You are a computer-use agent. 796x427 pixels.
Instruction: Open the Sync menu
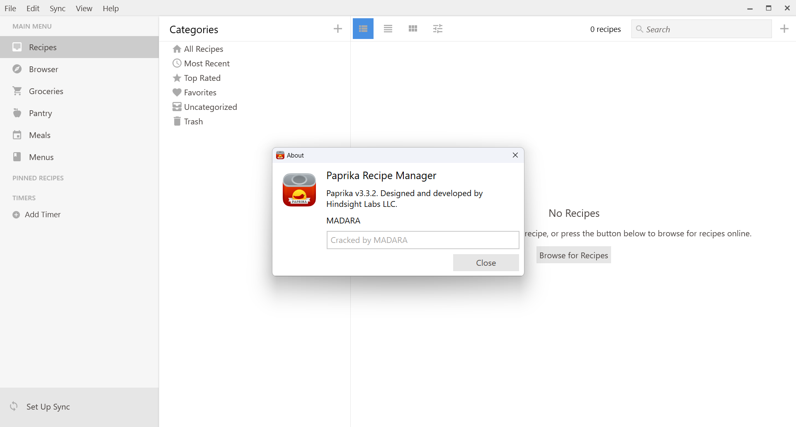pyautogui.click(x=58, y=8)
